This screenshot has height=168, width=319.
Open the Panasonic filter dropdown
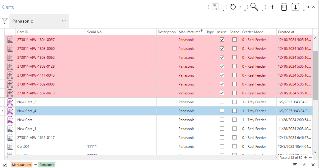39,21
